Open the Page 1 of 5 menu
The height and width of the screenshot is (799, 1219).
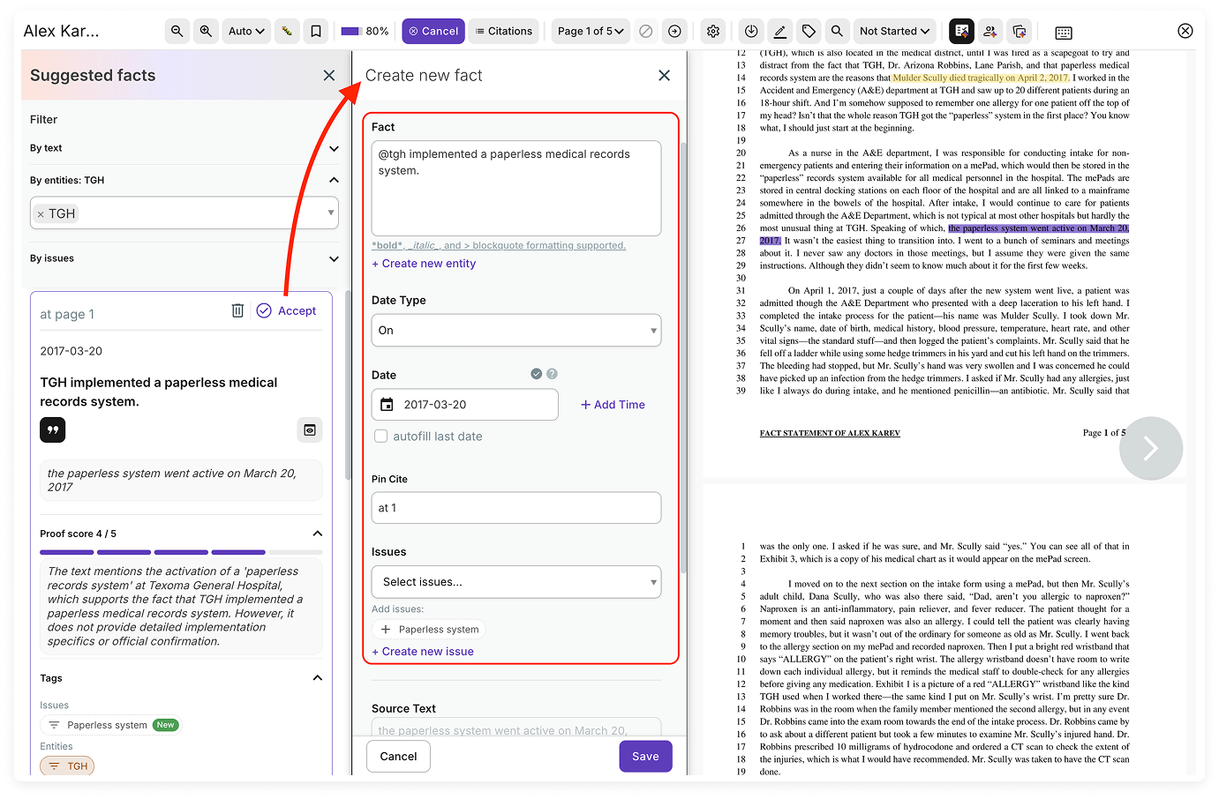pos(590,31)
